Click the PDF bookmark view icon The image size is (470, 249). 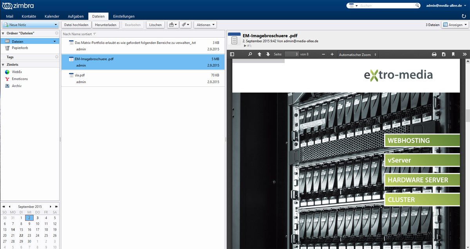[x=453, y=55]
